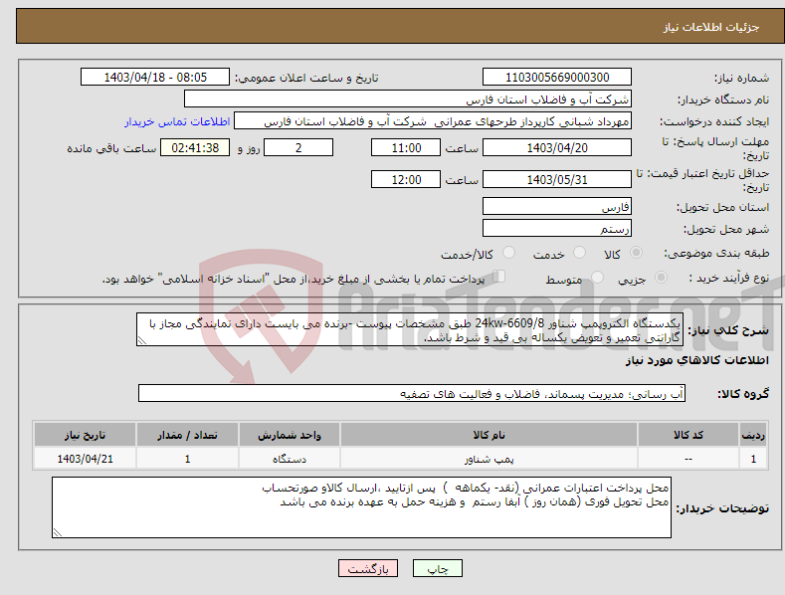Click the ساعت باقی مانده label
785x595 pixels.
(111, 149)
